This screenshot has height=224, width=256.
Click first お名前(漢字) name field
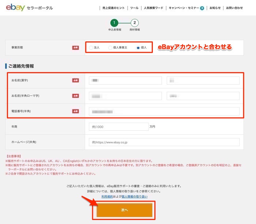pyautogui.click(x=125, y=81)
